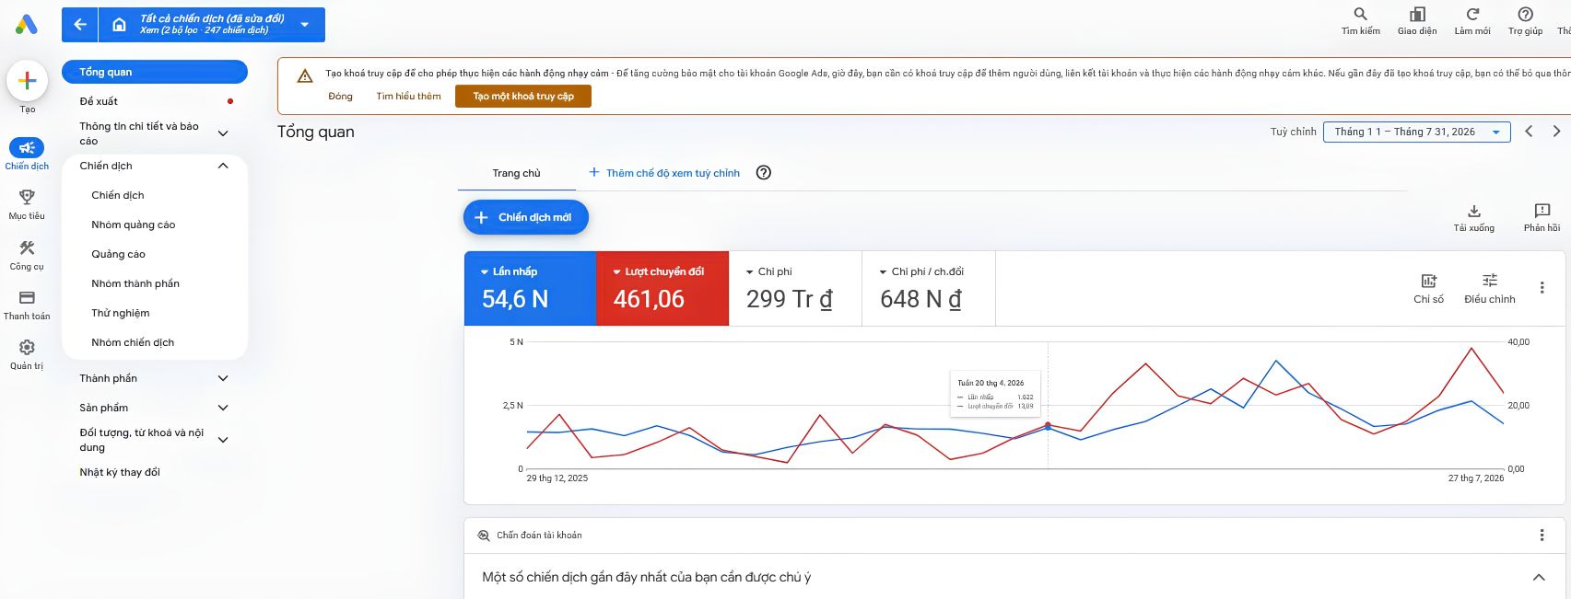Click the Chẩn đoán tài khoản magnifier icon
The image size is (1571, 599).
tap(484, 536)
